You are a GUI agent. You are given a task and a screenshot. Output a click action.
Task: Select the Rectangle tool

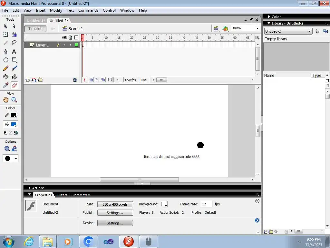click(14, 60)
